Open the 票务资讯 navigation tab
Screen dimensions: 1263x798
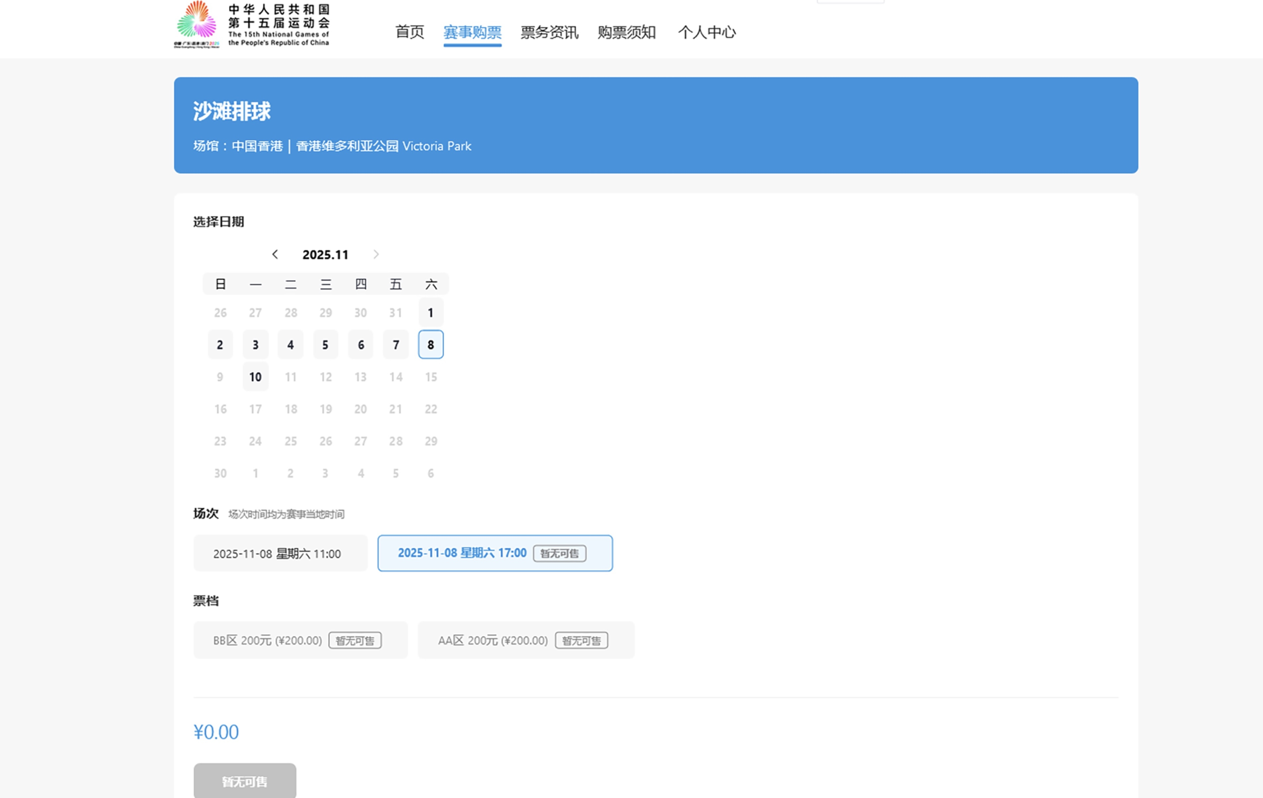point(550,33)
